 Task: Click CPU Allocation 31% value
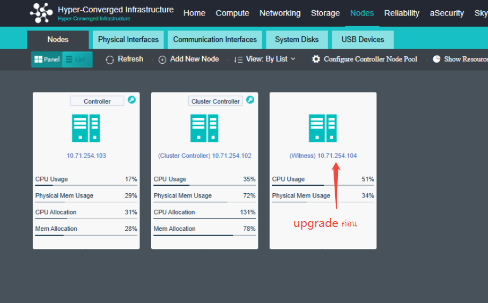131,212
